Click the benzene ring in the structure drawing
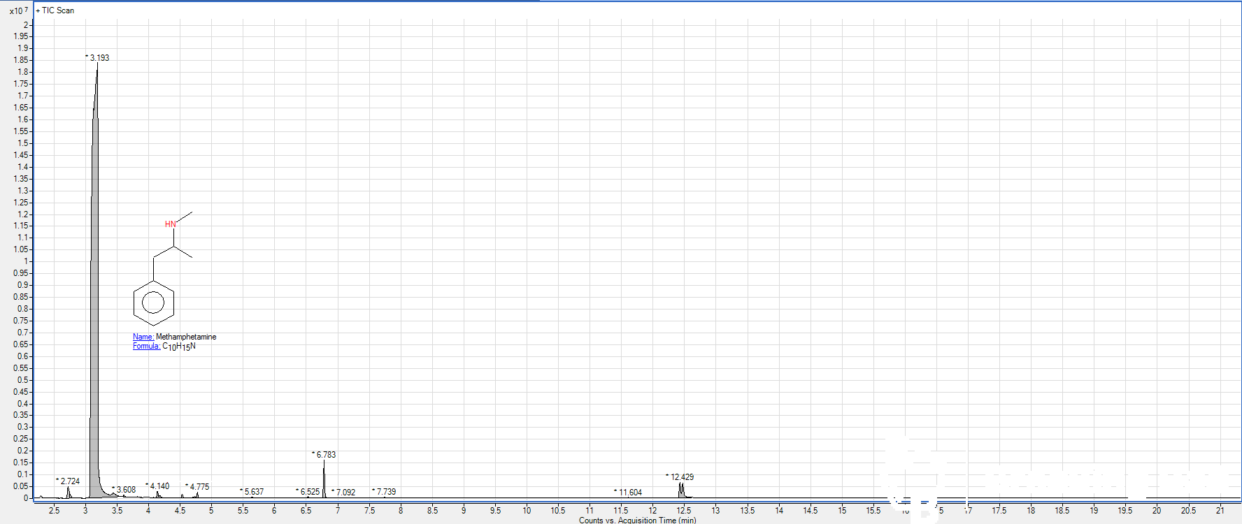Image resolution: width=1242 pixels, height=524 pixels. point(153,303)
